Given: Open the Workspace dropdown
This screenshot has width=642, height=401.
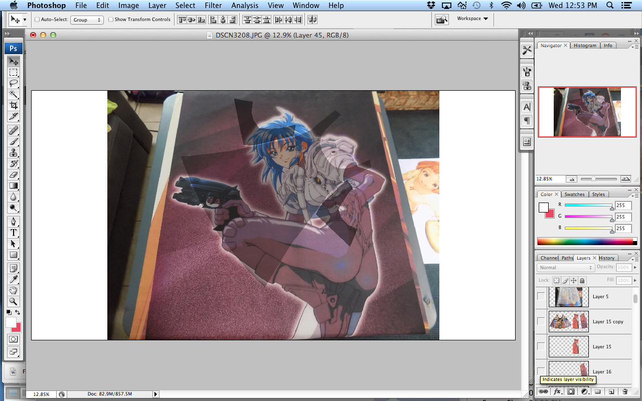Looking at the screenshot, I should (x=472, y=19).
